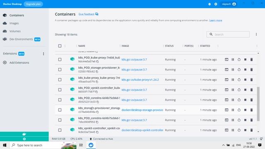
Task: Check k8s_POD_vpnkit-controller row checkbox
Action: (60, 90)
